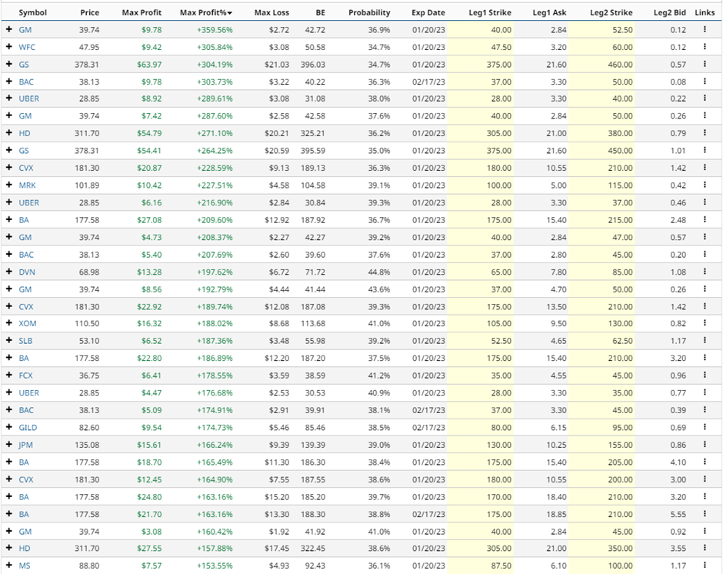
Task: Open the GILD symbol link
Action: point(28,427)
